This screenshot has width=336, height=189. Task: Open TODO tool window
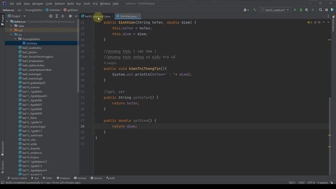pyautogui.click(x=47, y=178)
